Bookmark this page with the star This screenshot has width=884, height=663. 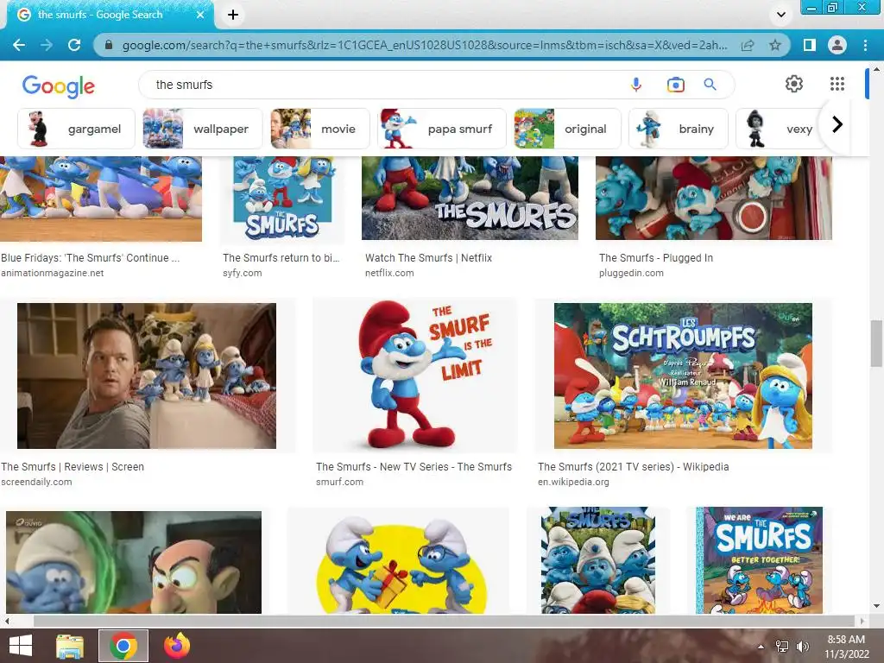pyautogui.click(x=775, y=45)
